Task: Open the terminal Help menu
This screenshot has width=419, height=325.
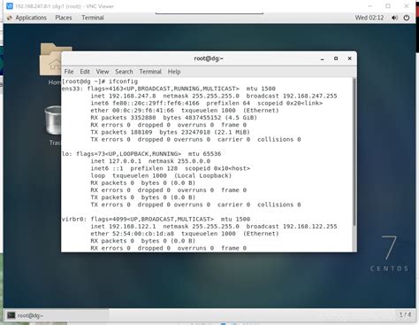Action: 174,72
